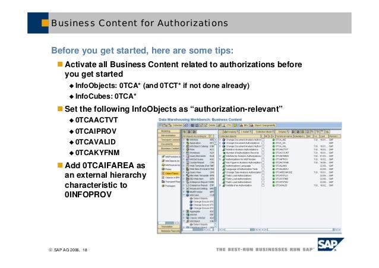Viewport: 379px width, 268px height.
Task: Click the Query Elements icon
Action: coord(188,156)
